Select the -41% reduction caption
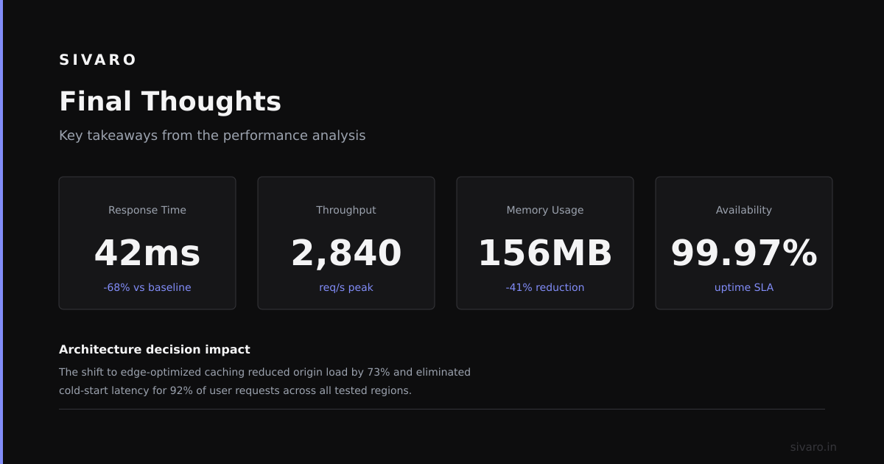The height and width of the screenshot is (464, 884). point(545,287)
